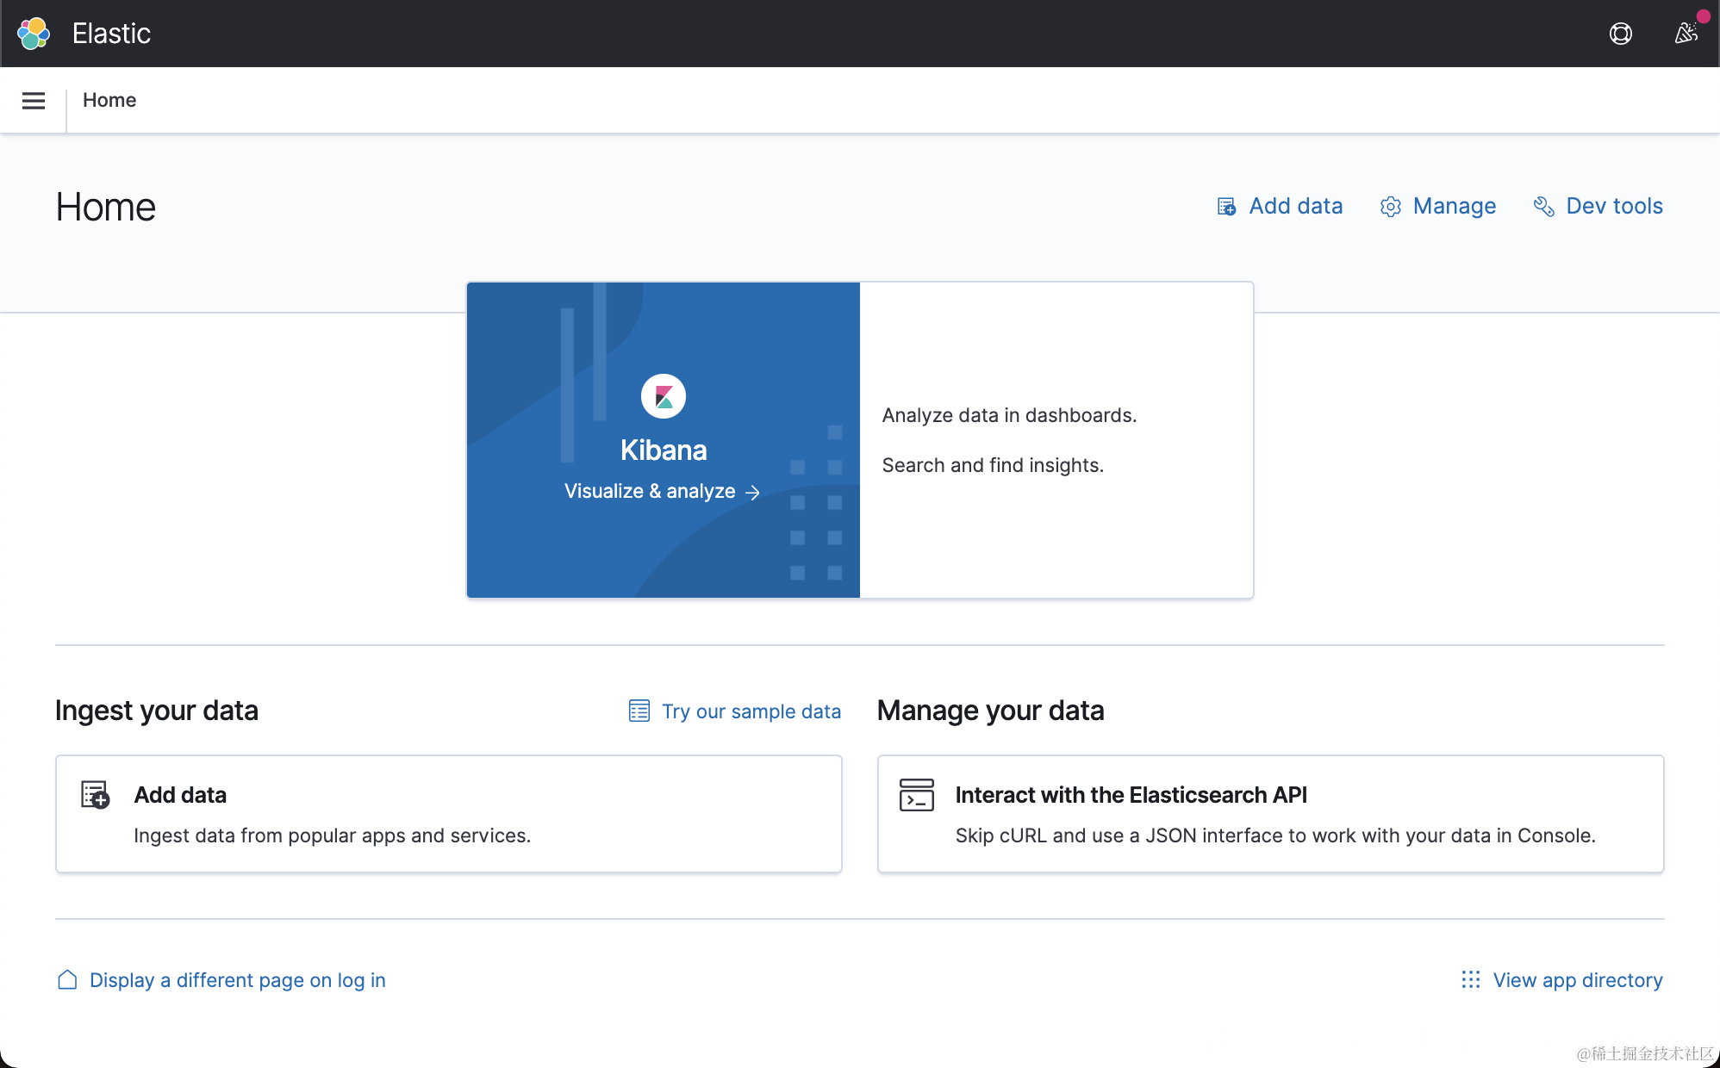Click the Kibana logo circle
This screenshot has height=1068, width=1720.
tap(664, 396)
